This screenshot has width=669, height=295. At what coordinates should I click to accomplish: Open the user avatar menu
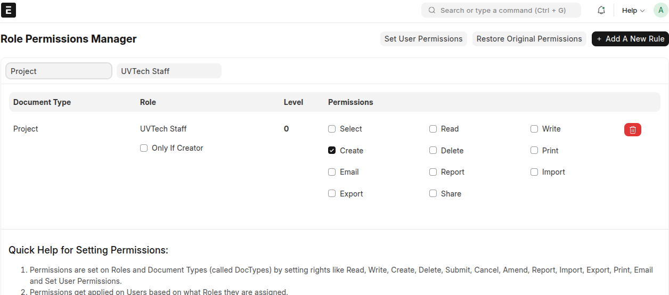[661, 10]
